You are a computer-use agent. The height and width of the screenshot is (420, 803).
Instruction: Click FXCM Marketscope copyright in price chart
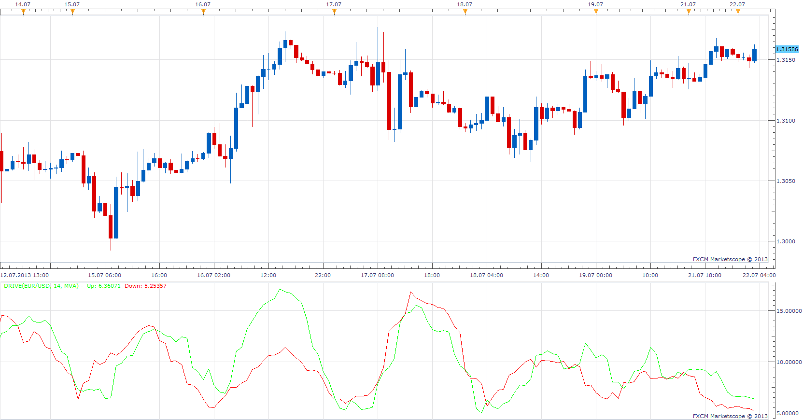[730, 259]
